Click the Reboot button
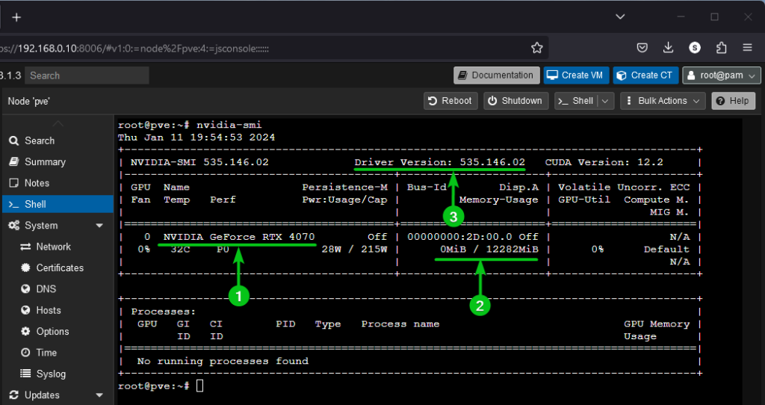This screenshot has height=405, width=765. 450,101
